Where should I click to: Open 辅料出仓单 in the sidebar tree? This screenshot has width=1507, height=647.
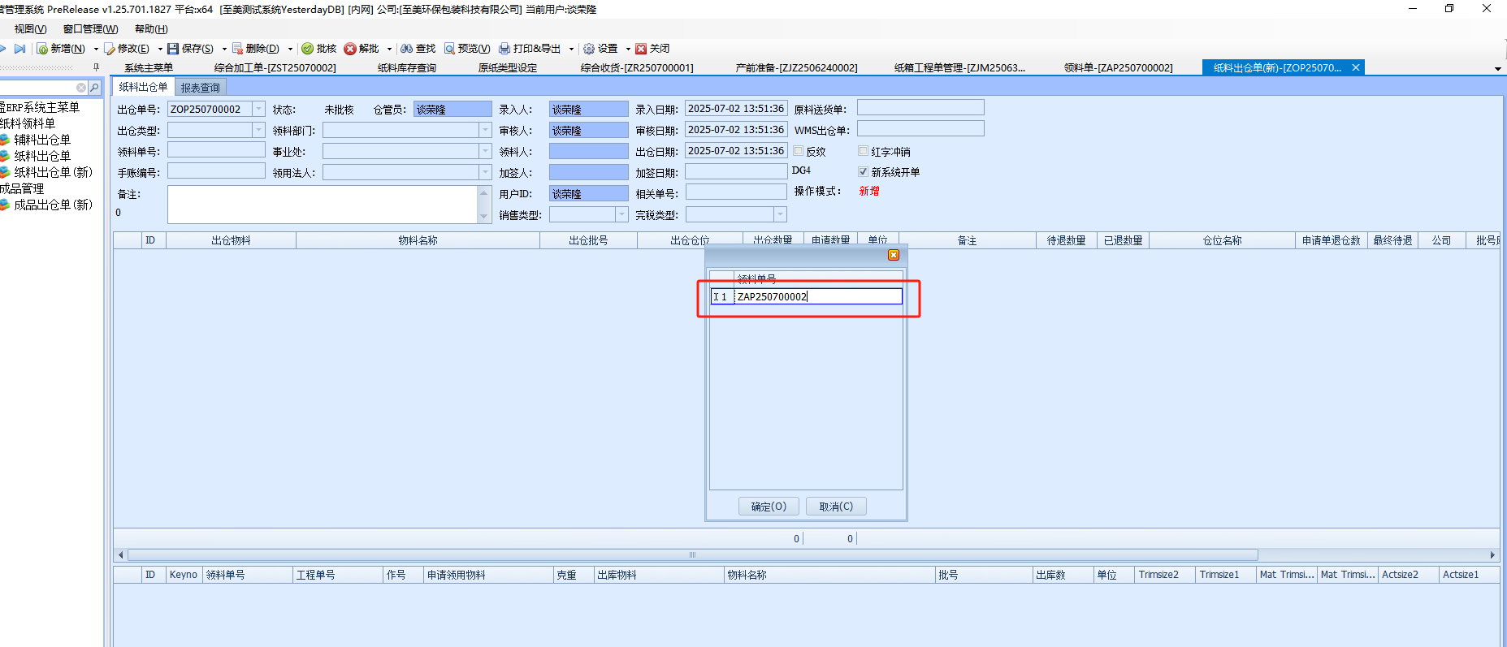42,140
